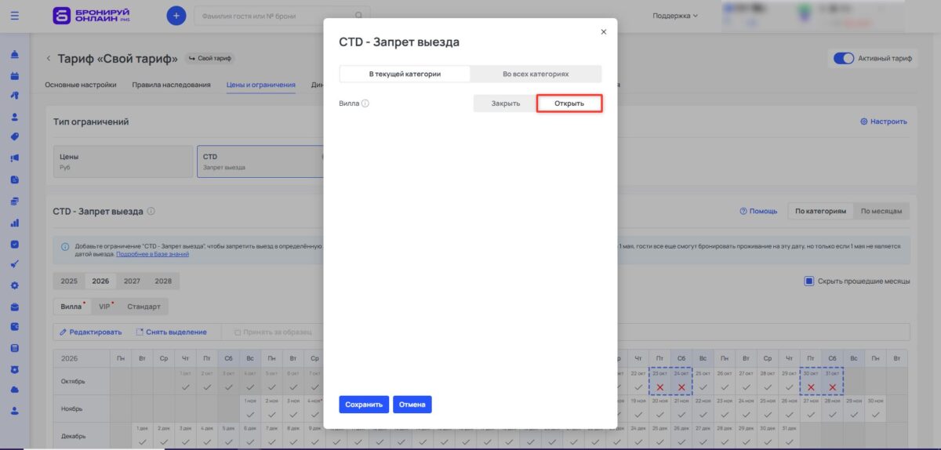941x450 pixels.
Task: Click the search magnifier icon
Action: click(359, 15)
